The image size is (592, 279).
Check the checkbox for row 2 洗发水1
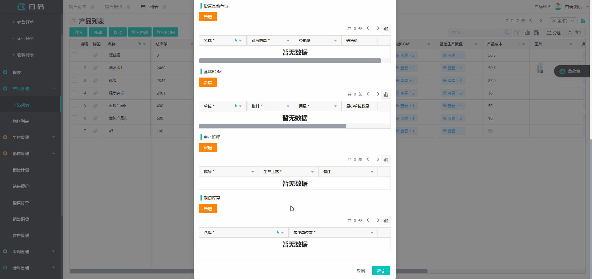click(x=75, y=67)
